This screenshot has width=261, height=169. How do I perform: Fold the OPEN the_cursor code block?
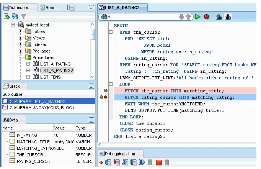[x=111, y=32]
